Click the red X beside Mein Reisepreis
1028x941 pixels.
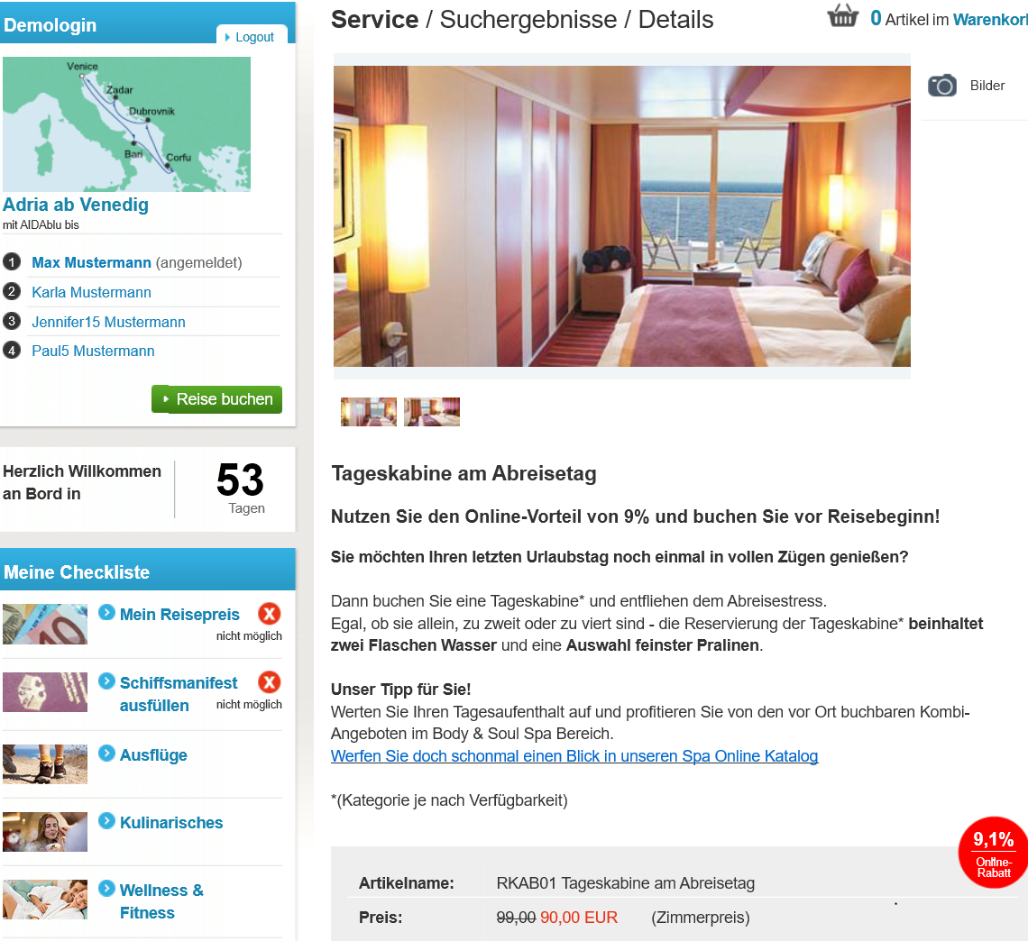(269, 613)
